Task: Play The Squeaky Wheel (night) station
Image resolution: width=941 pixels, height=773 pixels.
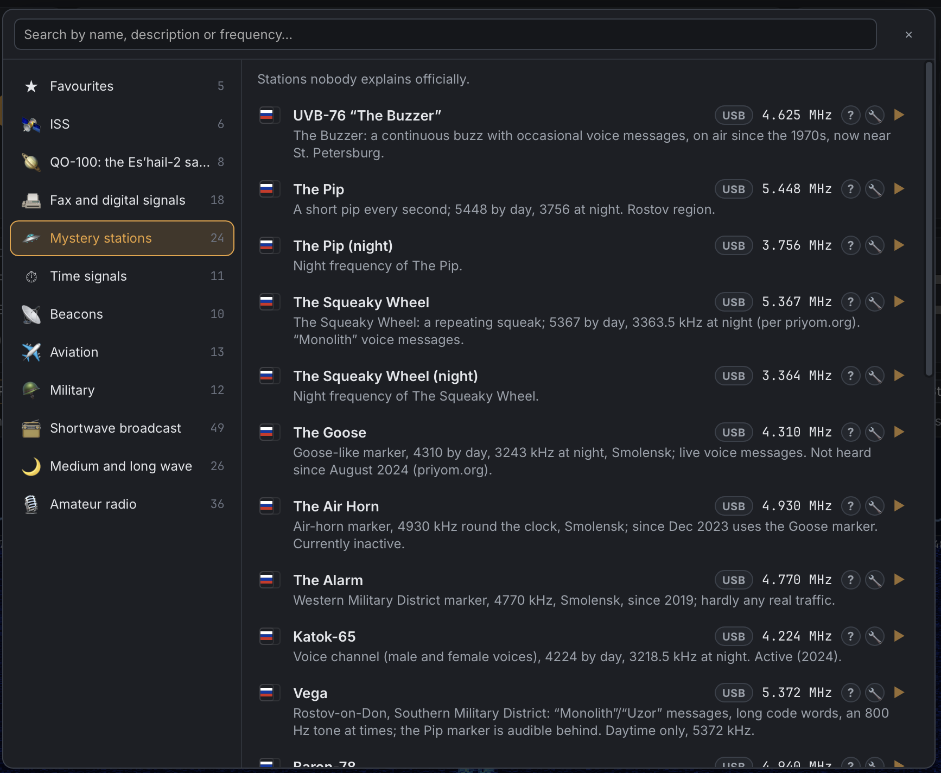Action: coord(899,376)
